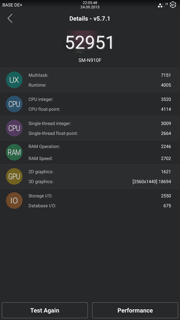
Task: Tap the Database I/O score row
Action: (x=100, y=206)
